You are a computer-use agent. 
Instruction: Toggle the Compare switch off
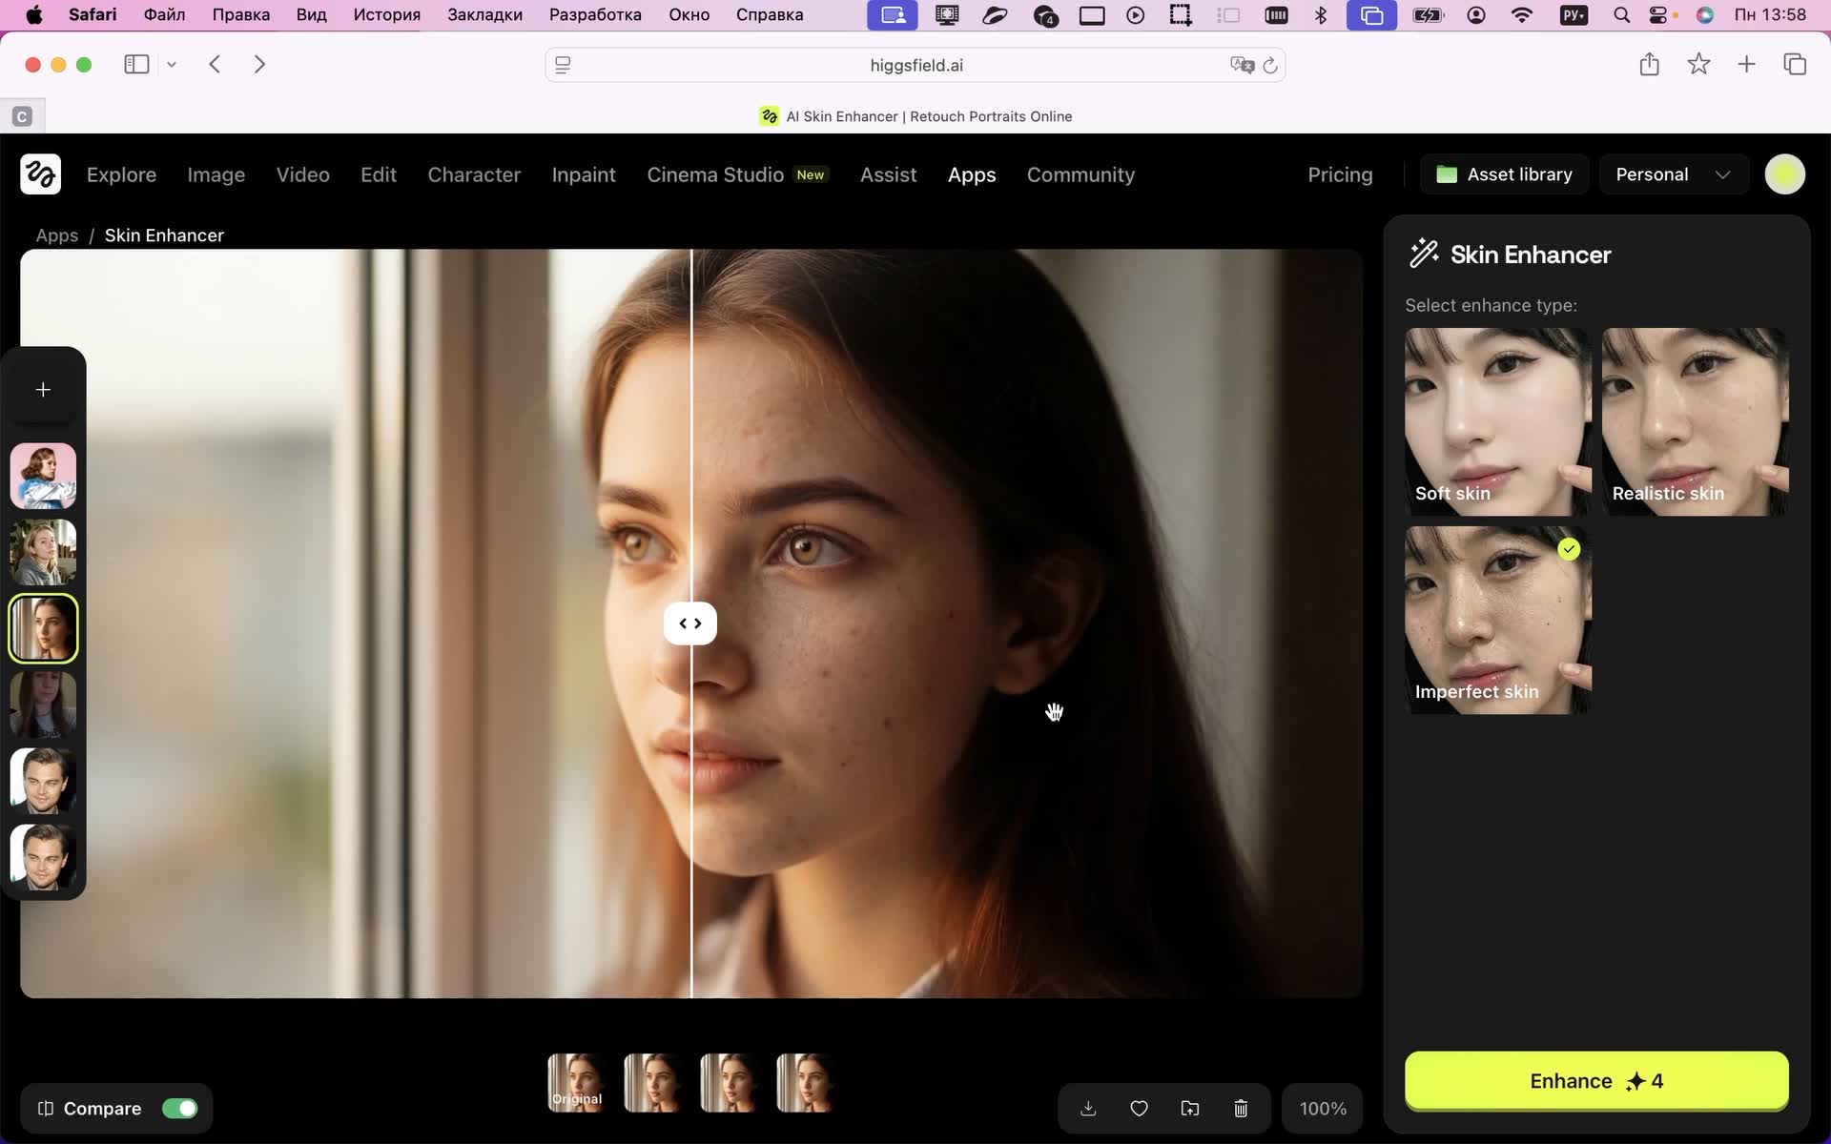pyautogui.click(x=179, y=1109)
